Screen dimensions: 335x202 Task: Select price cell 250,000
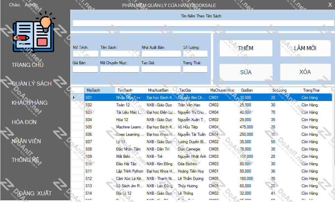(x=254, y=134)
